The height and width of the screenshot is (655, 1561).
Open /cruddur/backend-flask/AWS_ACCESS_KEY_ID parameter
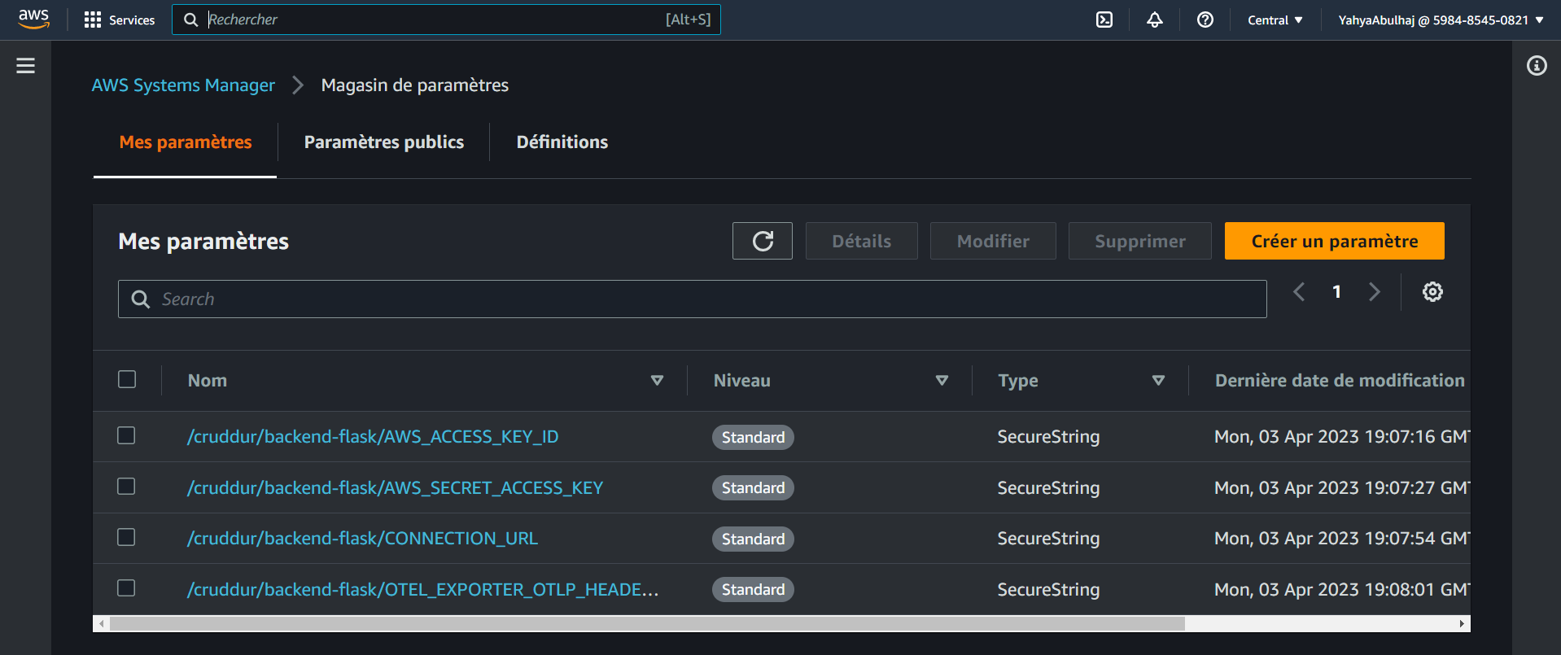[373, 437]
